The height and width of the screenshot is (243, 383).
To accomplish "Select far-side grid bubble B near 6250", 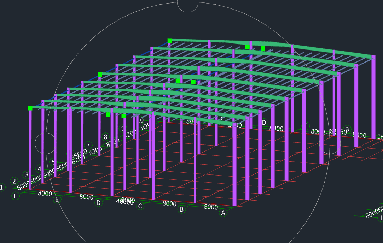I will [347, 129].
